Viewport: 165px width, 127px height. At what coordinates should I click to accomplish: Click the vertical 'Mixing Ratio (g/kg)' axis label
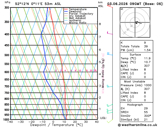click(103, 73)
